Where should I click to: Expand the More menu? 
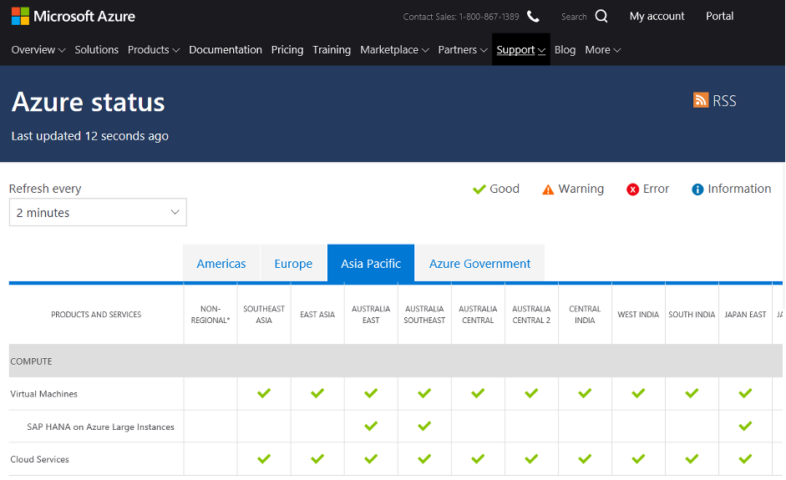pos(603,49)
